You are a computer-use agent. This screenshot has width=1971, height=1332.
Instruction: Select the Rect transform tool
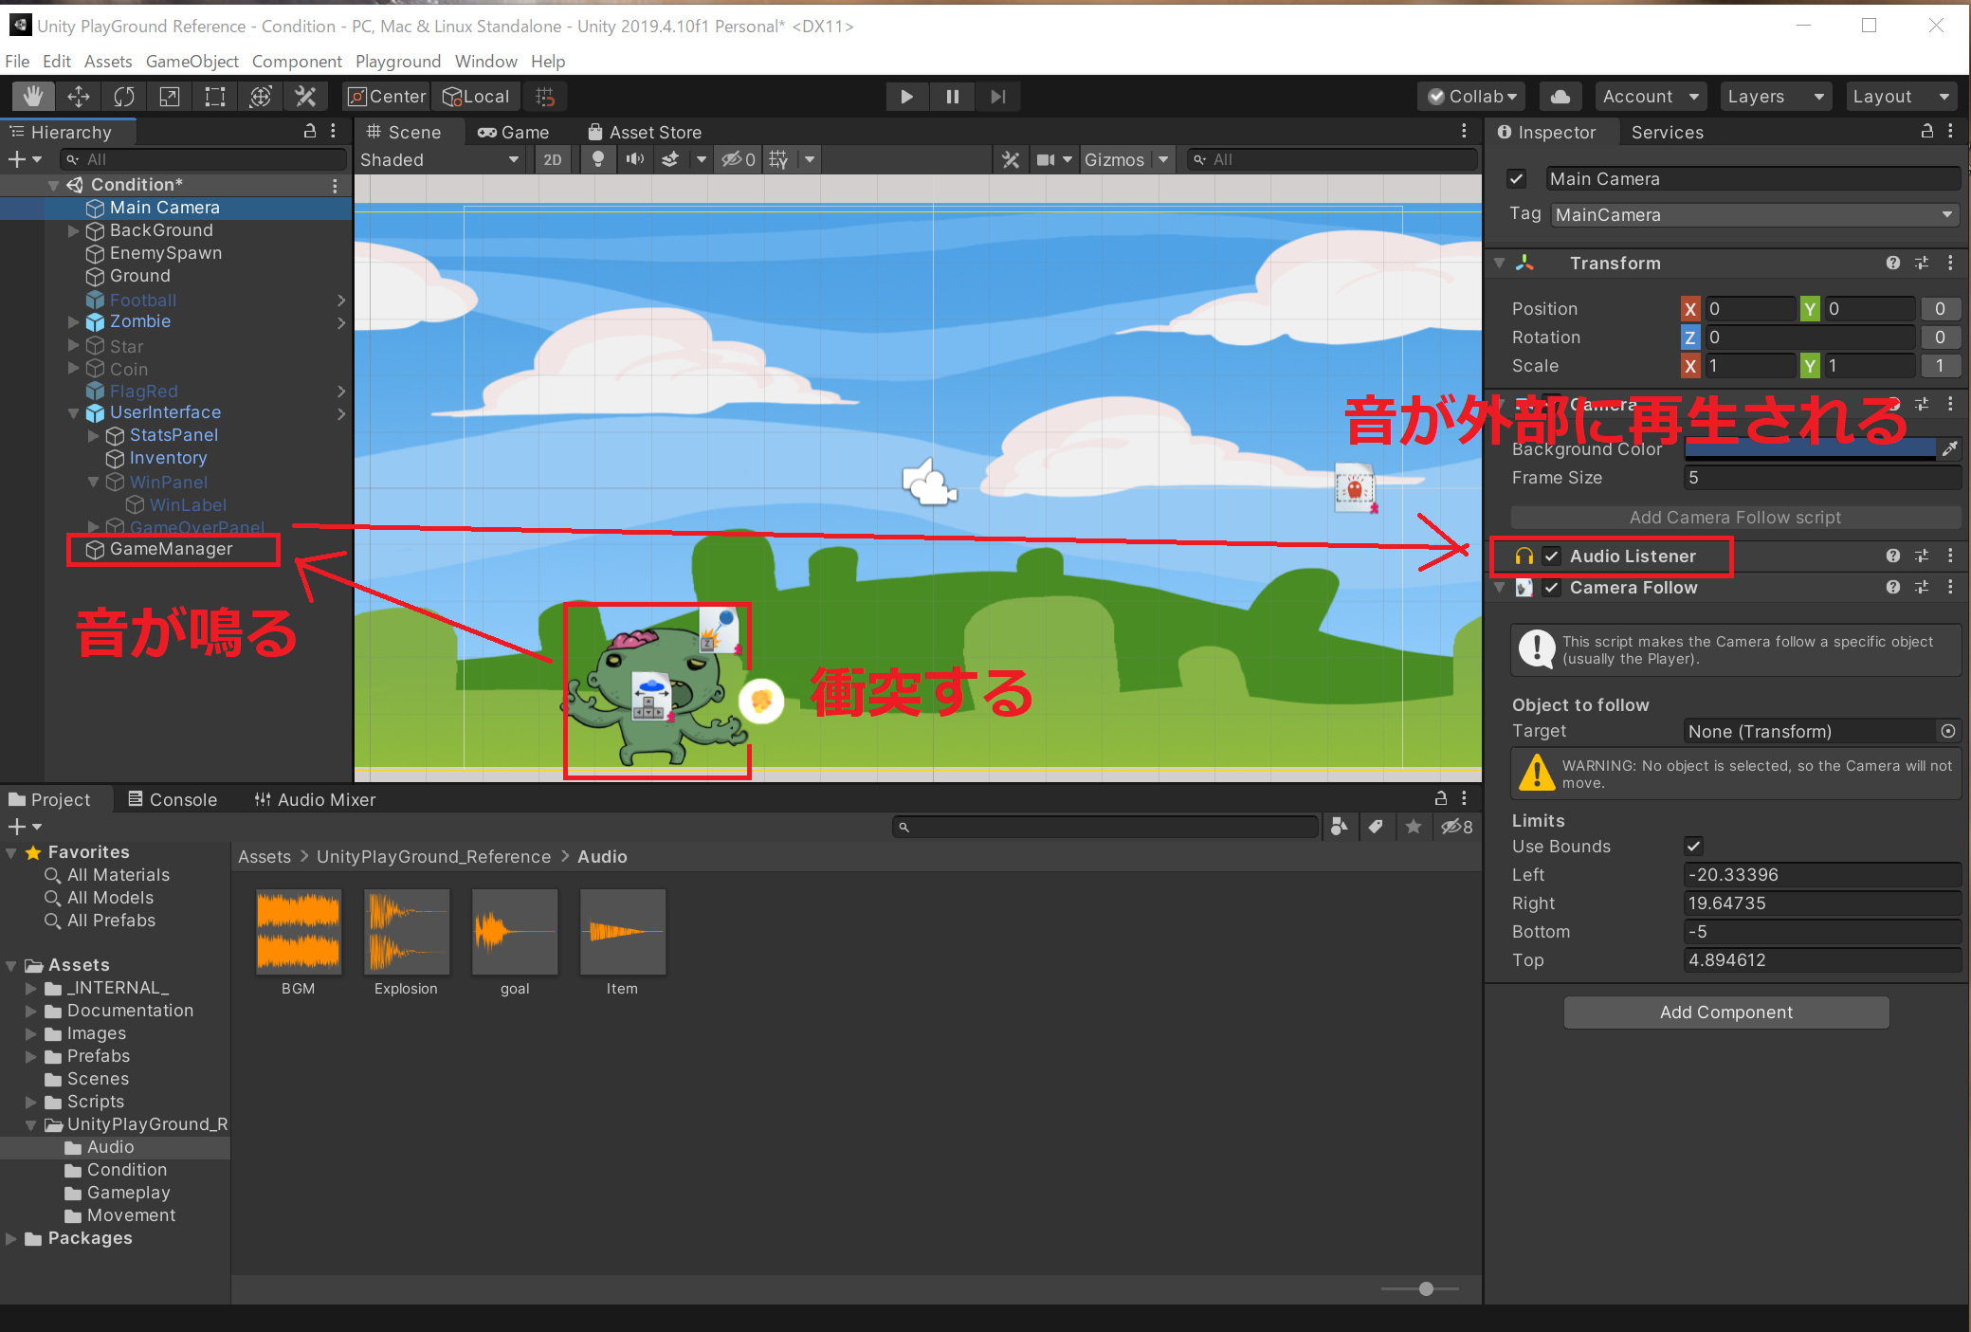(215, 97)
